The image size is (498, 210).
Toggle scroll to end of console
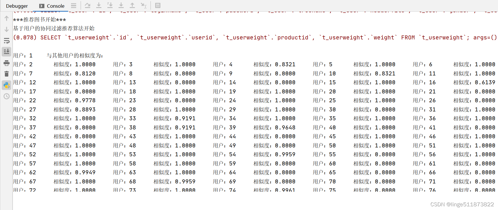[x=7, y=52]
